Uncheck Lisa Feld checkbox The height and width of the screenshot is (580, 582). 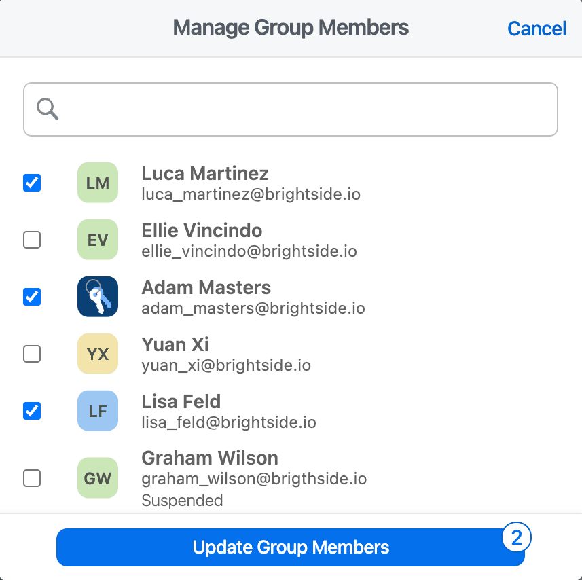(32, 411)
